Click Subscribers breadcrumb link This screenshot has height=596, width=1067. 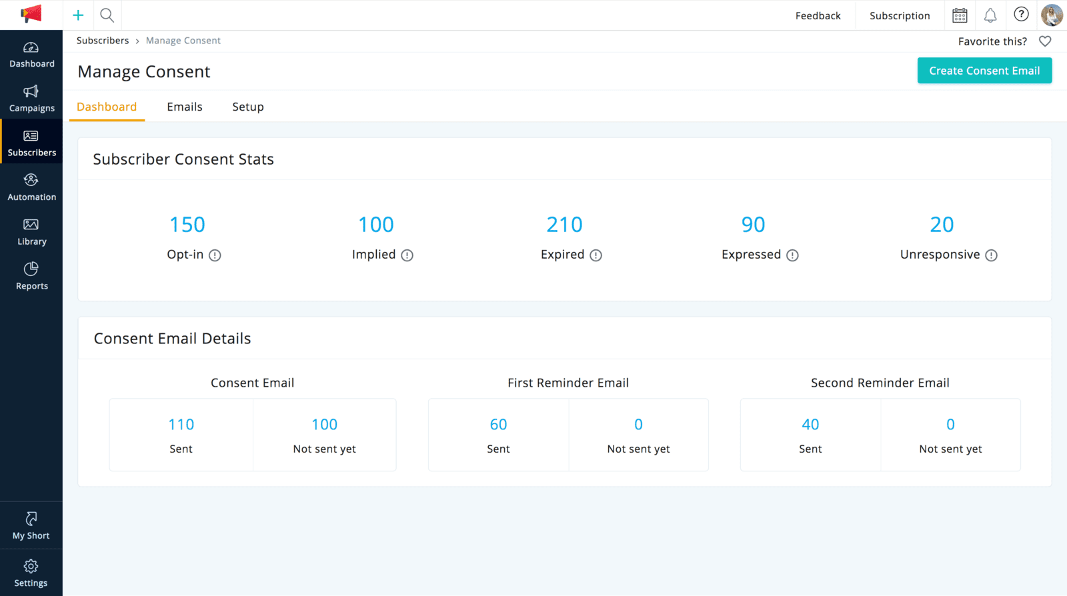(x=103, y=41)
